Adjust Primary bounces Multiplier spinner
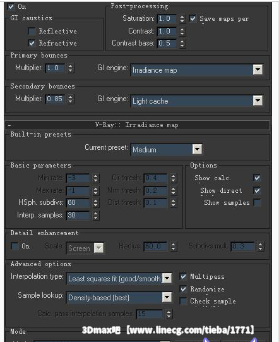The image size is (279, 342). tap(70, 68)
